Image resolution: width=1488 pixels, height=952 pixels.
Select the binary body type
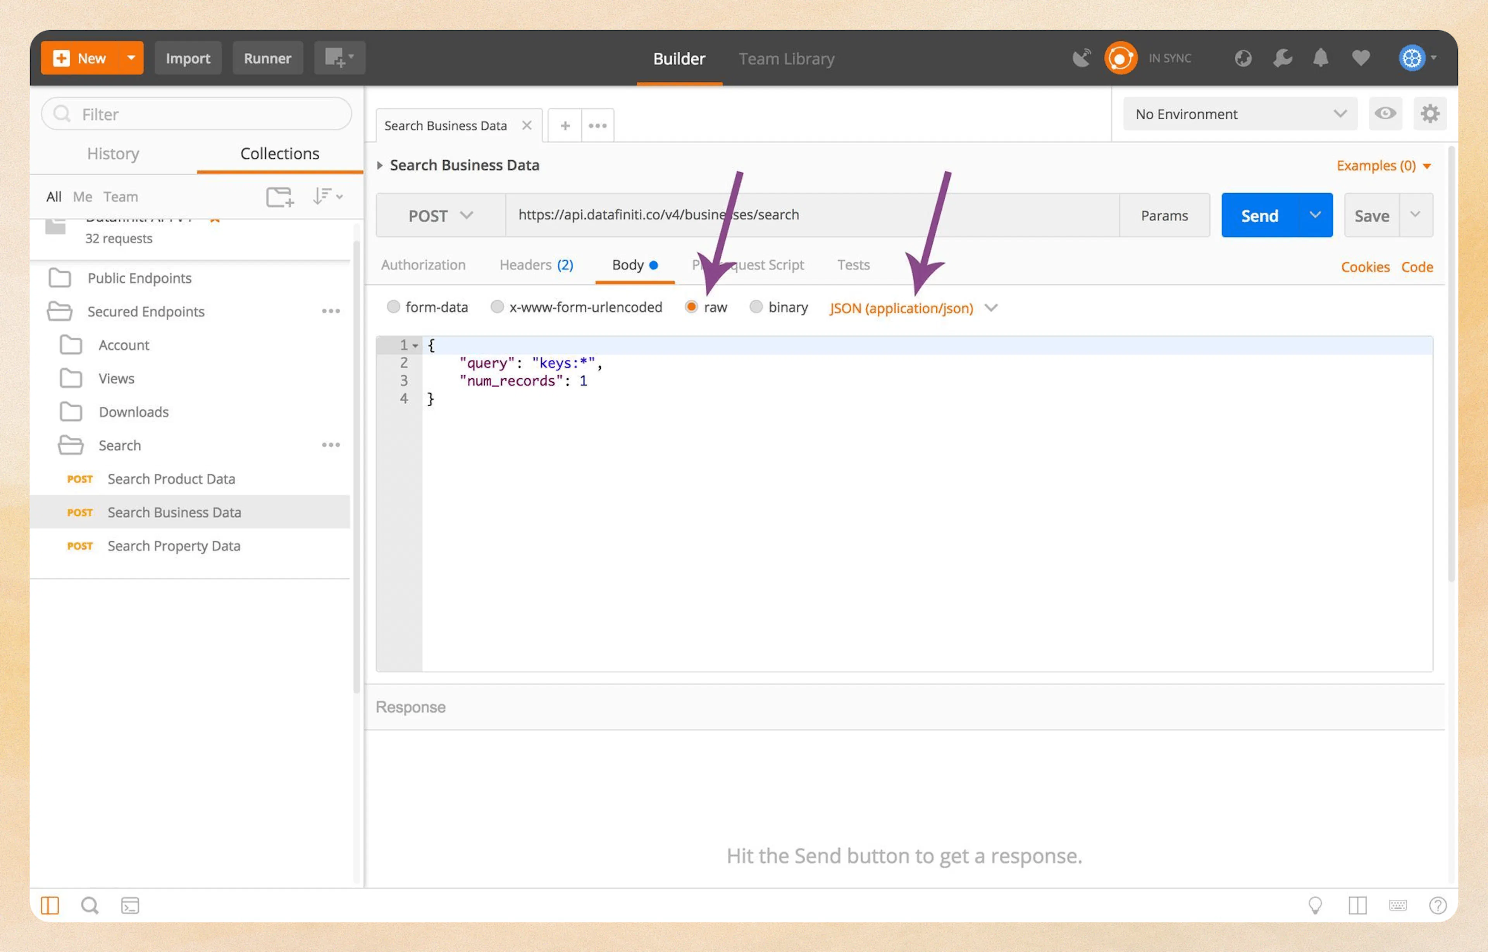756,307
